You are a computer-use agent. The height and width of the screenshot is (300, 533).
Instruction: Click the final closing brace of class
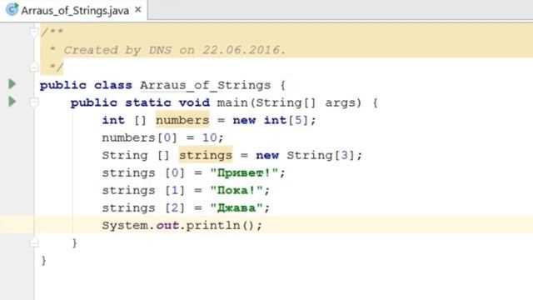point(43,261)
